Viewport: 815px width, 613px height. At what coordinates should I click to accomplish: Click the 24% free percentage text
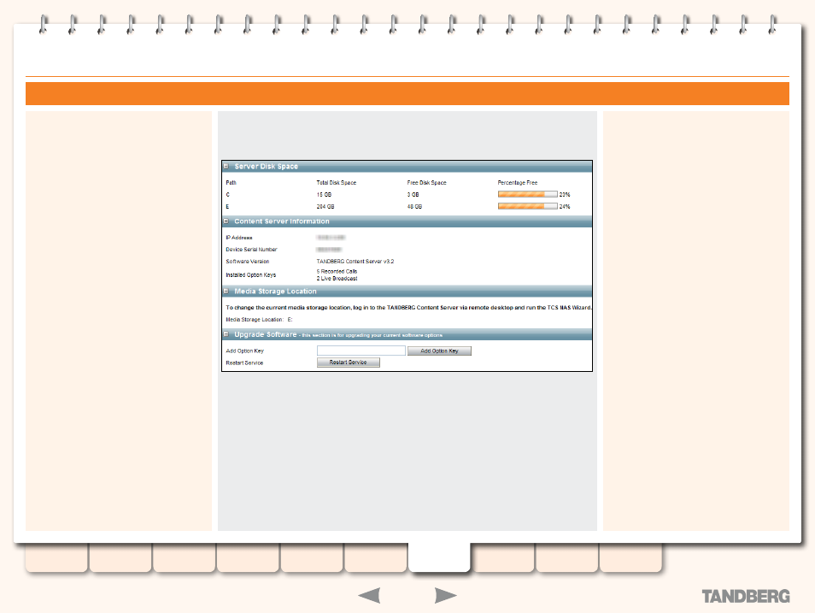coord(565,207)
